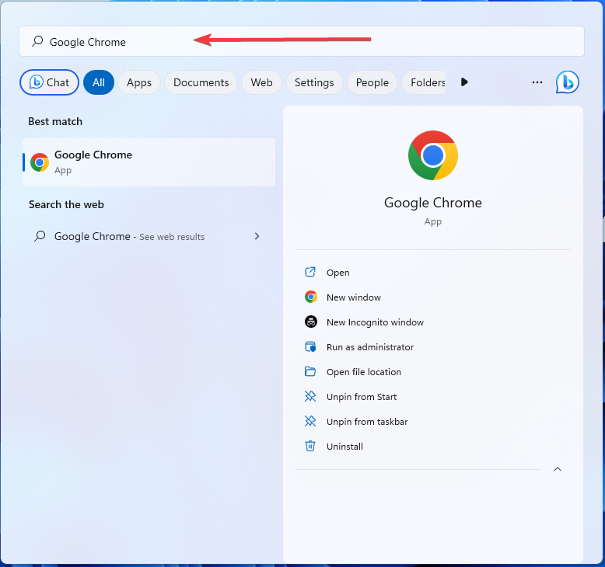Switch to the Chat tab
This screenshot has width=605, height=567.
pyautogui.click(x=50, y=82)
